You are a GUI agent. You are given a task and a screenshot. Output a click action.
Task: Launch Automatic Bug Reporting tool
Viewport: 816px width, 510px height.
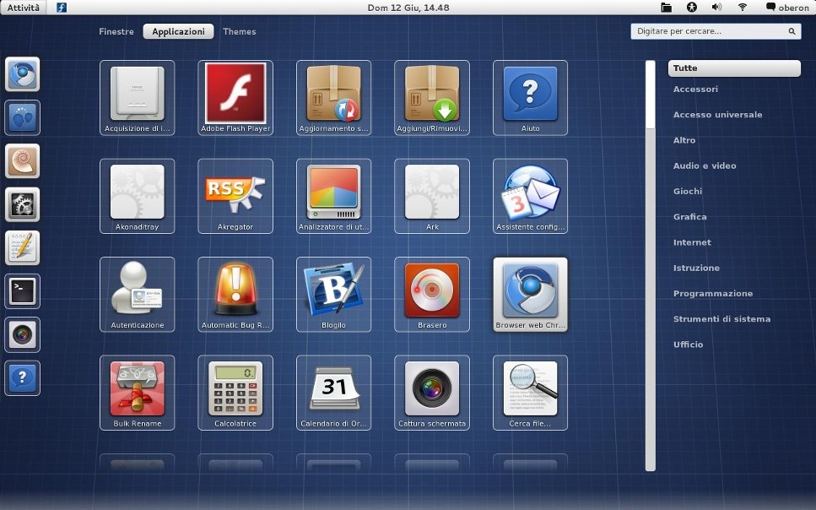pyautogui.click(x=235, y=295)
